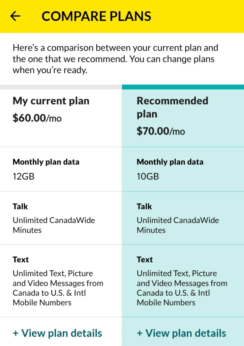Image resolution: width=244 pixels, height=346 pixels.
Task: Tap current plan Unlimited CanadaWide Minutes text
Action: 54,225
